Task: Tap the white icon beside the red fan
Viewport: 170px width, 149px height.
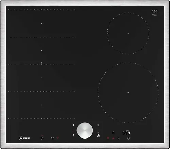Action: pos(118,138)
